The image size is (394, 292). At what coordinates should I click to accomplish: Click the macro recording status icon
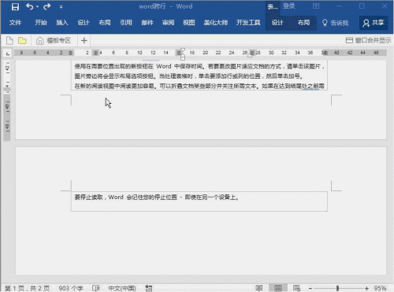click(x=149, y=288)
